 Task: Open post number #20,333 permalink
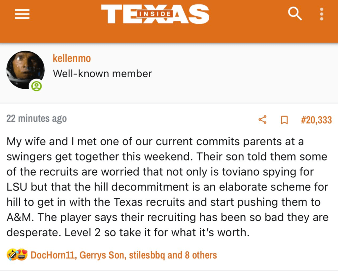click(x=316, y=119)
